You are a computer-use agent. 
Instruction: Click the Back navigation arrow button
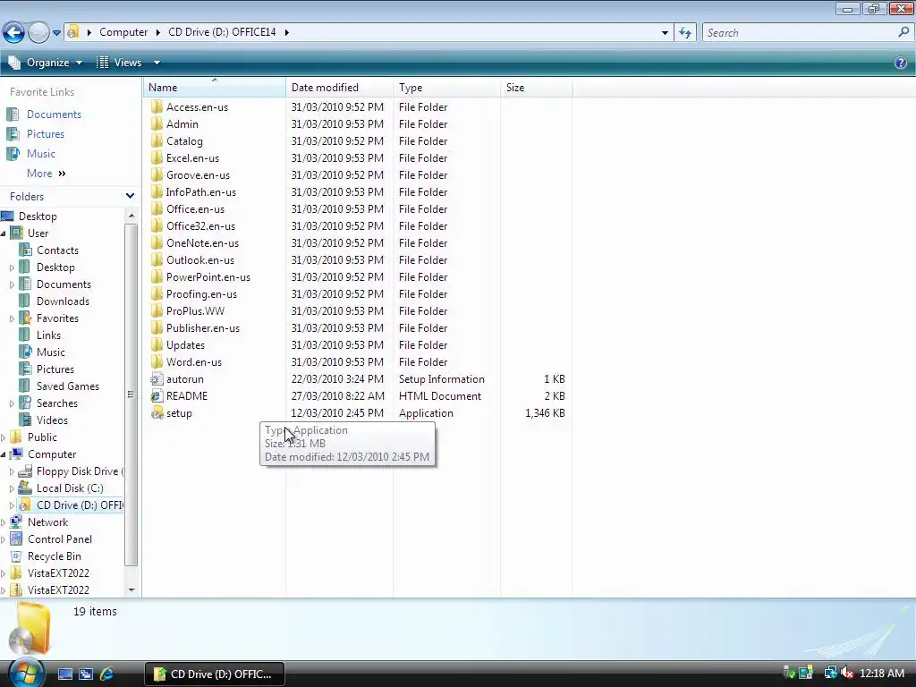click(14, 33)
